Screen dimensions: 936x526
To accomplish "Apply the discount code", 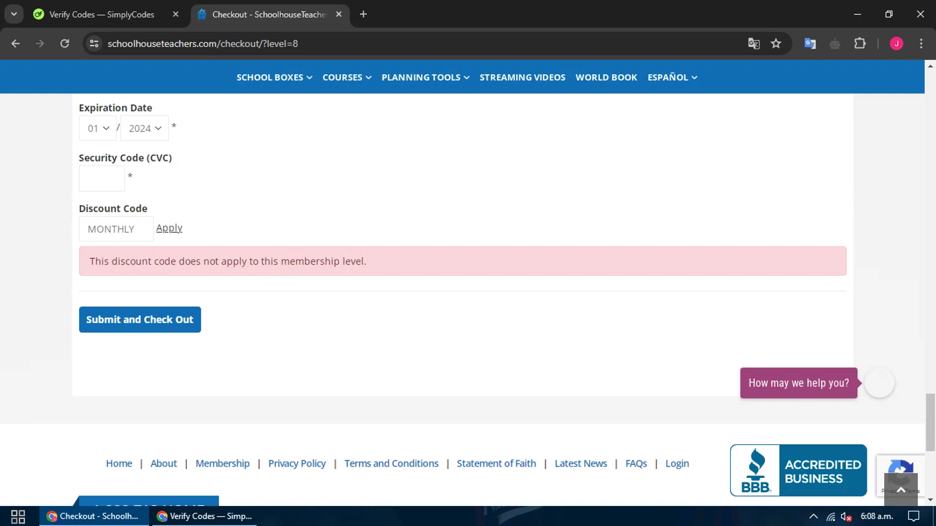I will pyautogui.click(x=169, y=228).
